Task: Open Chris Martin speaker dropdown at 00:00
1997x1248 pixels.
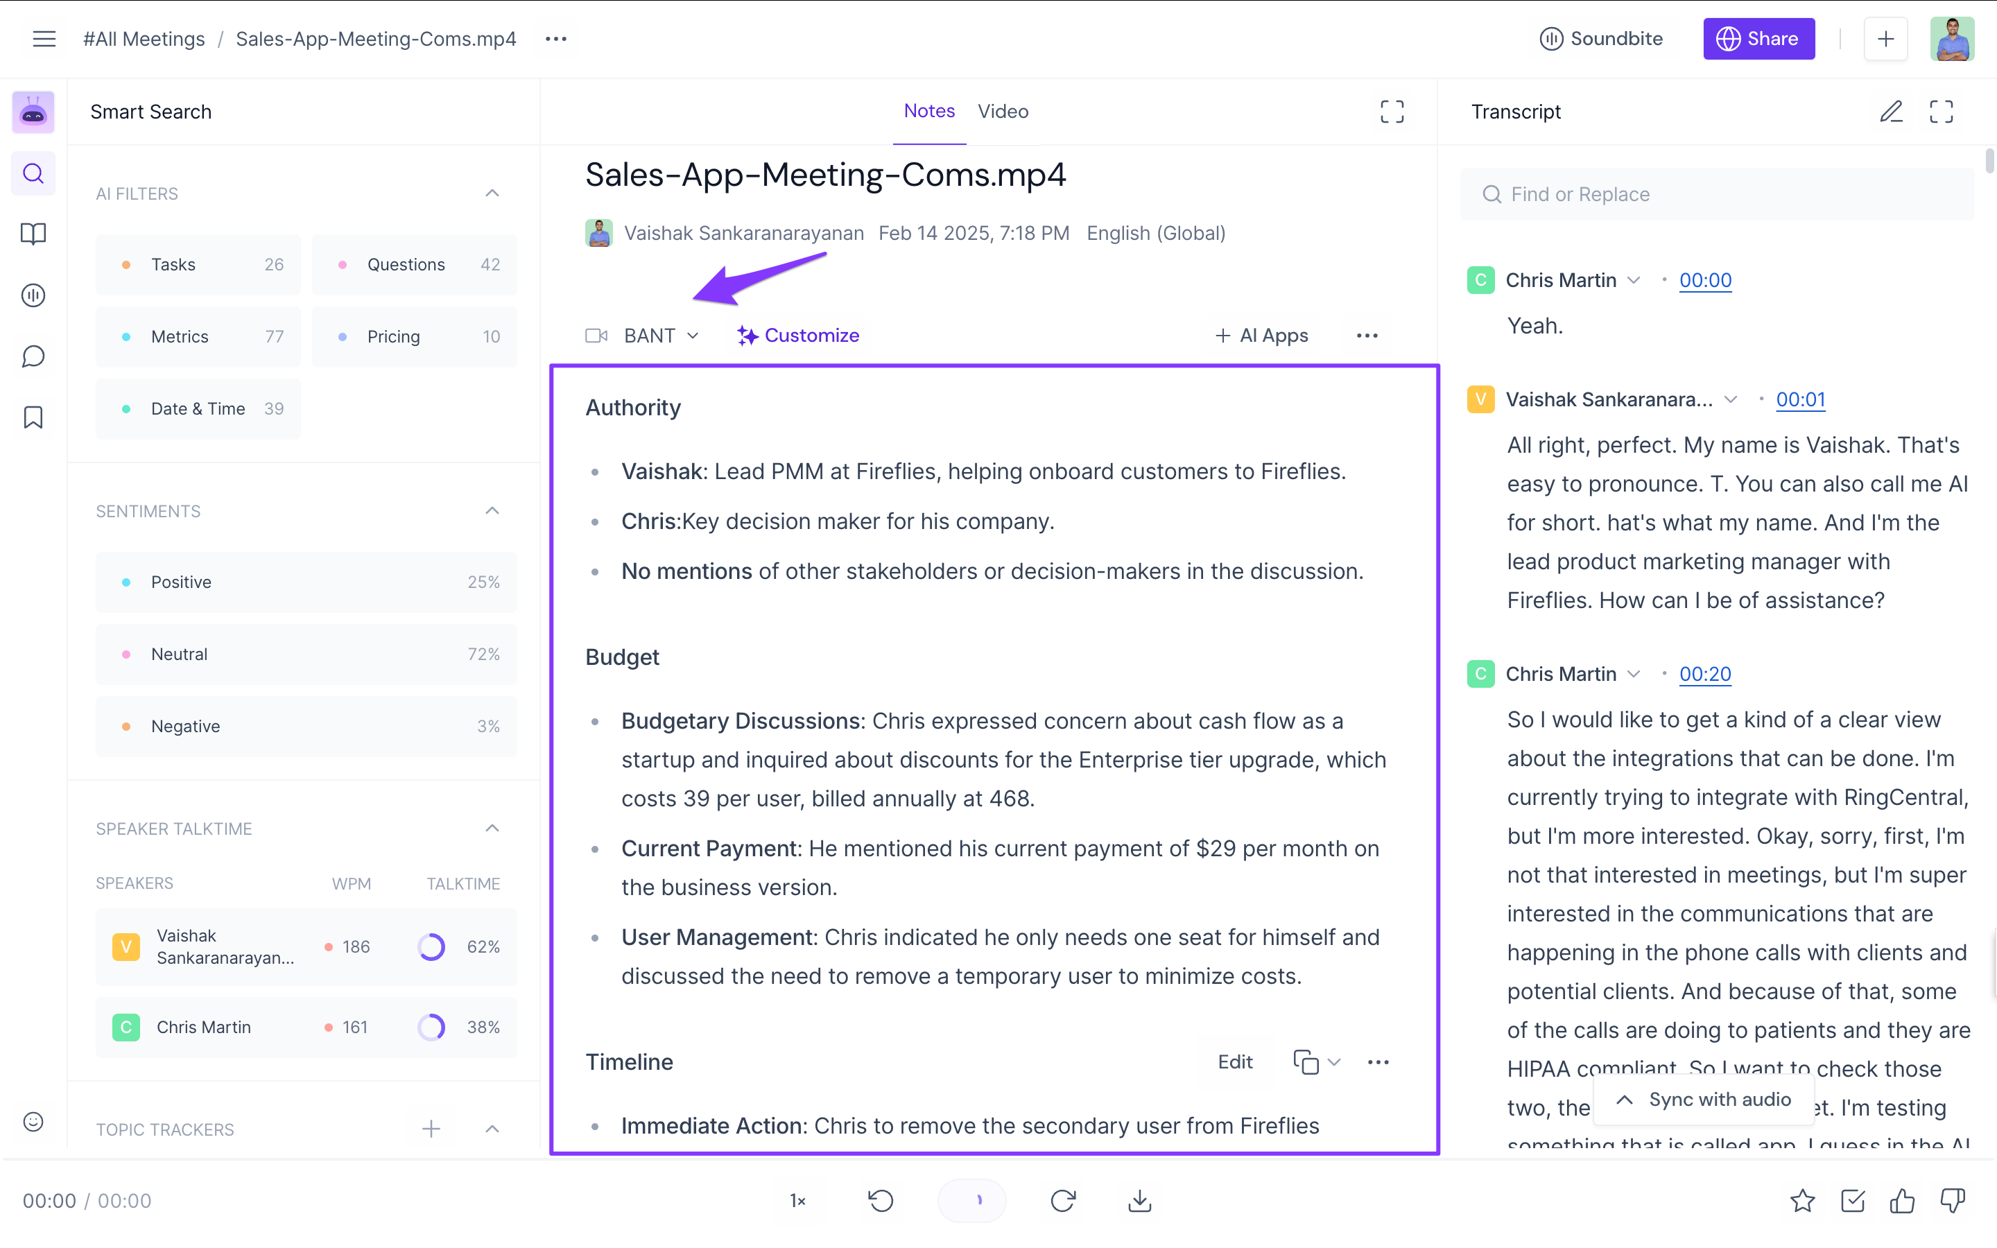Action: tap(1633, 281)
